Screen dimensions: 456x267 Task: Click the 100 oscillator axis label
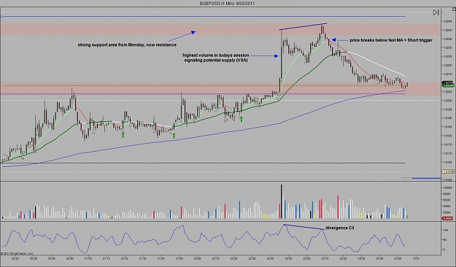445,230
